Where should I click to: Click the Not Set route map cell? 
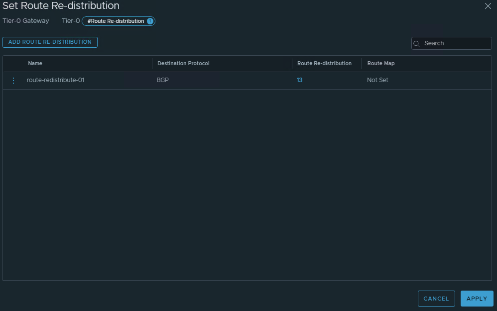point(377,80)
